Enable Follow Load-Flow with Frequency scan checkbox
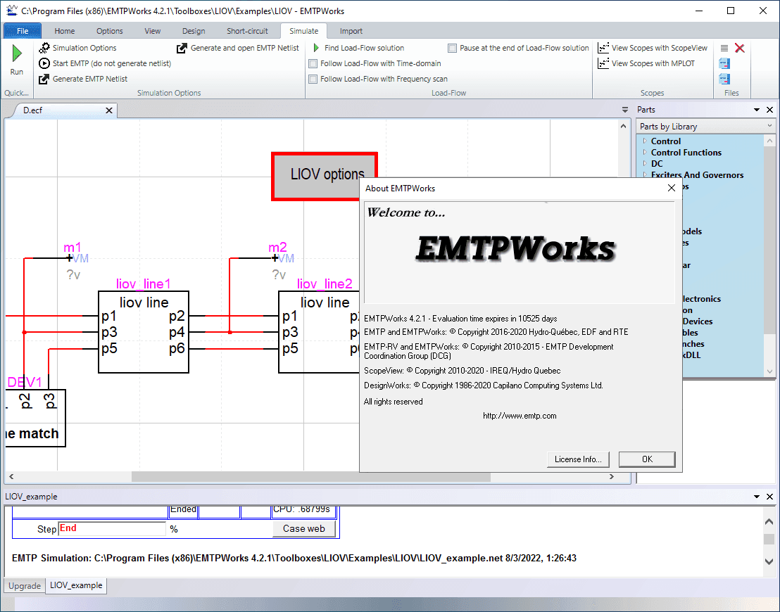 [313, 79]
